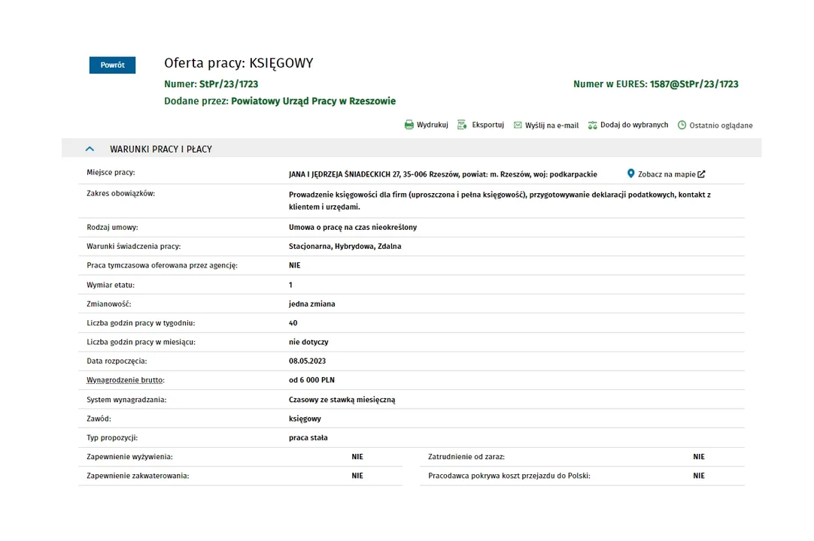The image size is (814, 541).
Task: Click the Typ propozycji label
Action: (x=112, y=438)
